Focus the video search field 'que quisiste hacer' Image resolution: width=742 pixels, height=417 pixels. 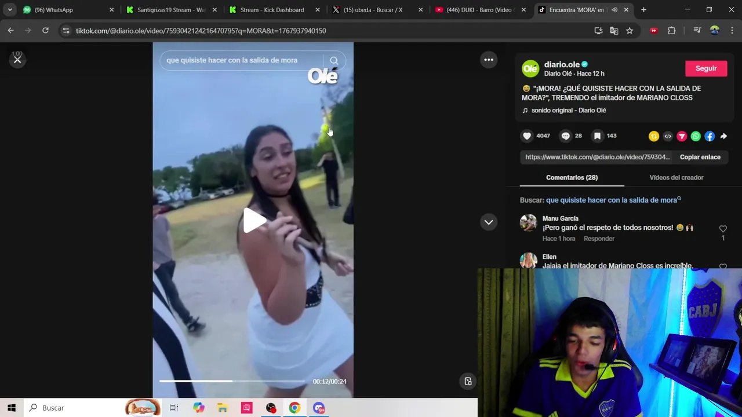coord(241,60)
